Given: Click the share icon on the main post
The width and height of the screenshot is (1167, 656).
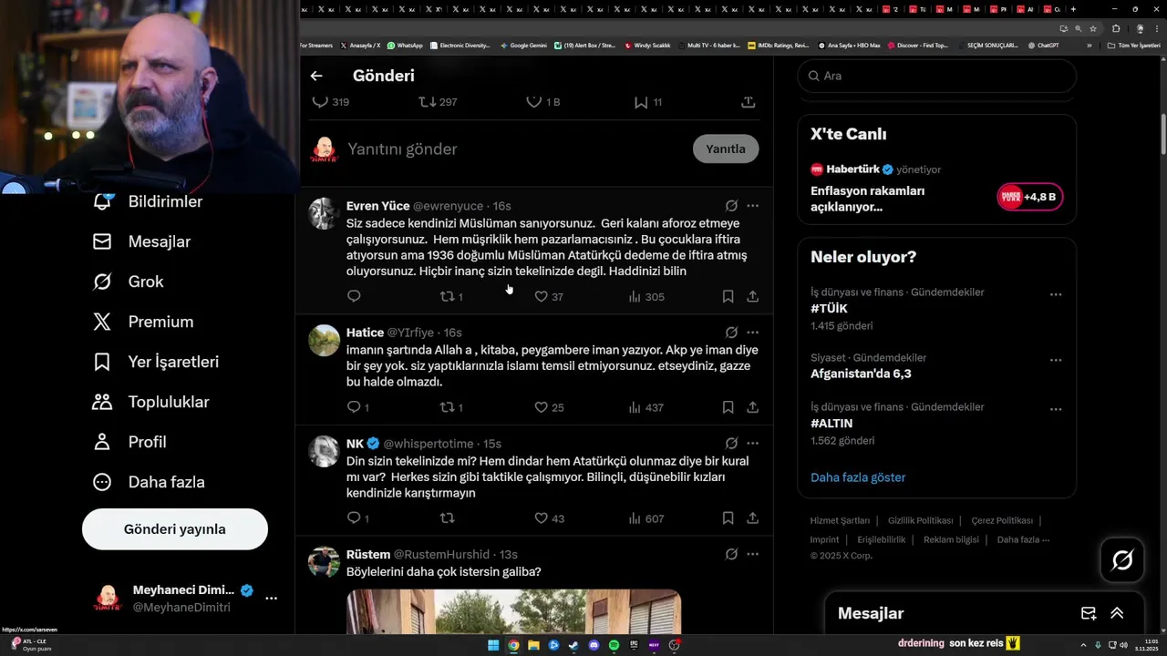Looking at the screenshot, I should click(749, 102).
